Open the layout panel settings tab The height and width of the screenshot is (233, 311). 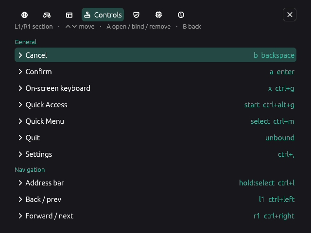point(69,15)
